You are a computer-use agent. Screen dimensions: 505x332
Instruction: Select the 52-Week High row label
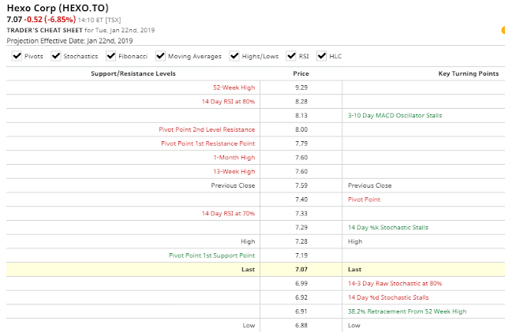(234, 88)
